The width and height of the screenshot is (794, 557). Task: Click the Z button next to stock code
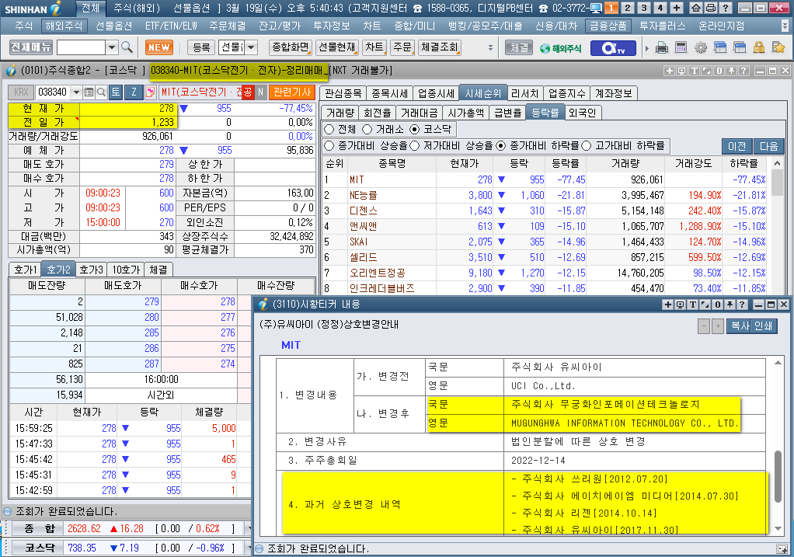pyautogui.click(x=134, y=92)
